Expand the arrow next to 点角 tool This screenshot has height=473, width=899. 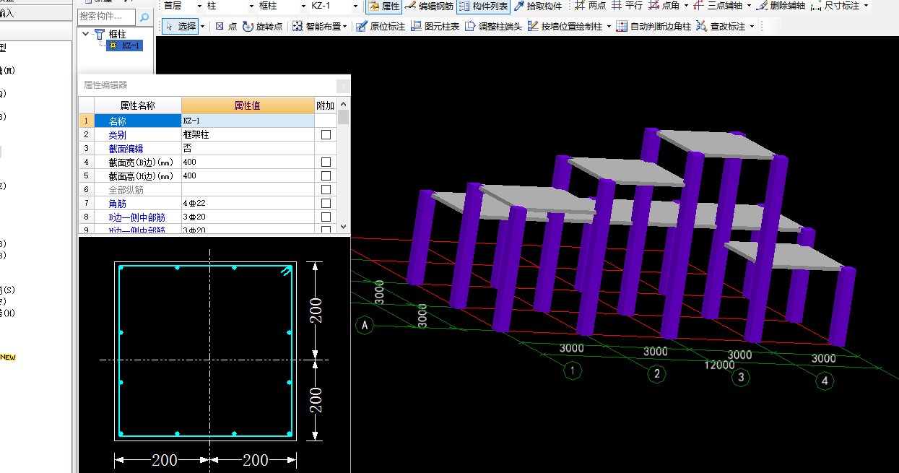click(686, 6)
